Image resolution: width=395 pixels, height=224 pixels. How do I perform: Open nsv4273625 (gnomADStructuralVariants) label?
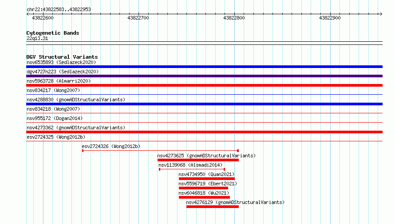pyautogui.click(x=206, y=156)
